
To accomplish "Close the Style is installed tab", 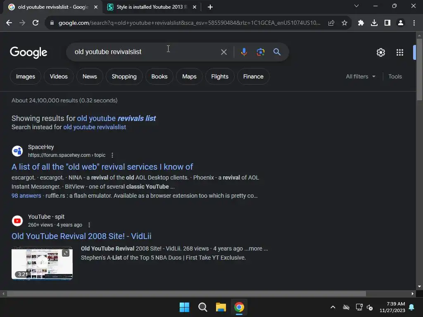I will pyautogui.click(x=195, y=7).
